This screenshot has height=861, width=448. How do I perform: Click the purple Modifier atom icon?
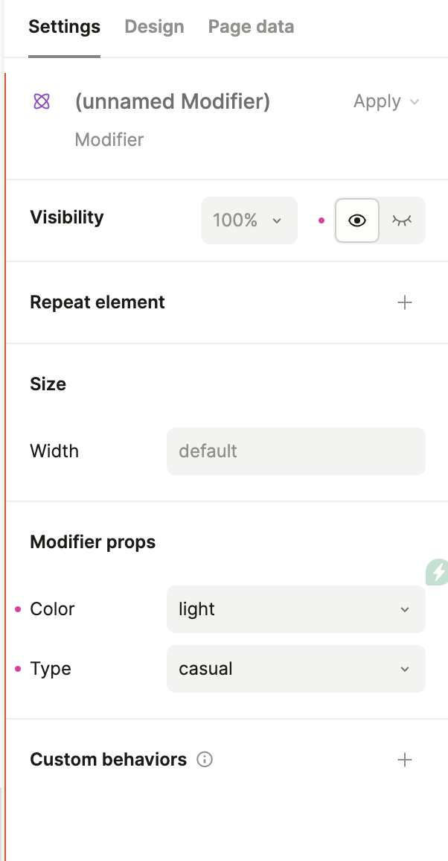(x=42, y=102)
